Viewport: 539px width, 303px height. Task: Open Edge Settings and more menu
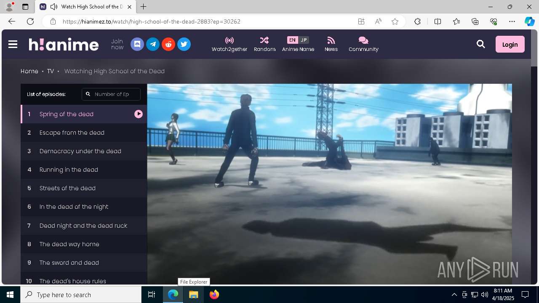pos(512,21)
